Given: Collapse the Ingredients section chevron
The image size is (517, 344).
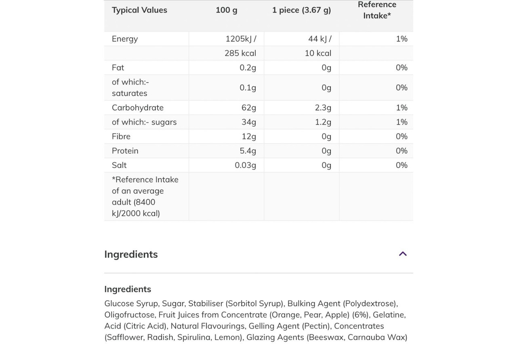Looking at the screenshot, I should tap(403, 254).
